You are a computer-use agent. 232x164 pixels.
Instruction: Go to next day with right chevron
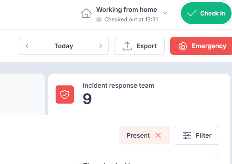tap(100, 46)
